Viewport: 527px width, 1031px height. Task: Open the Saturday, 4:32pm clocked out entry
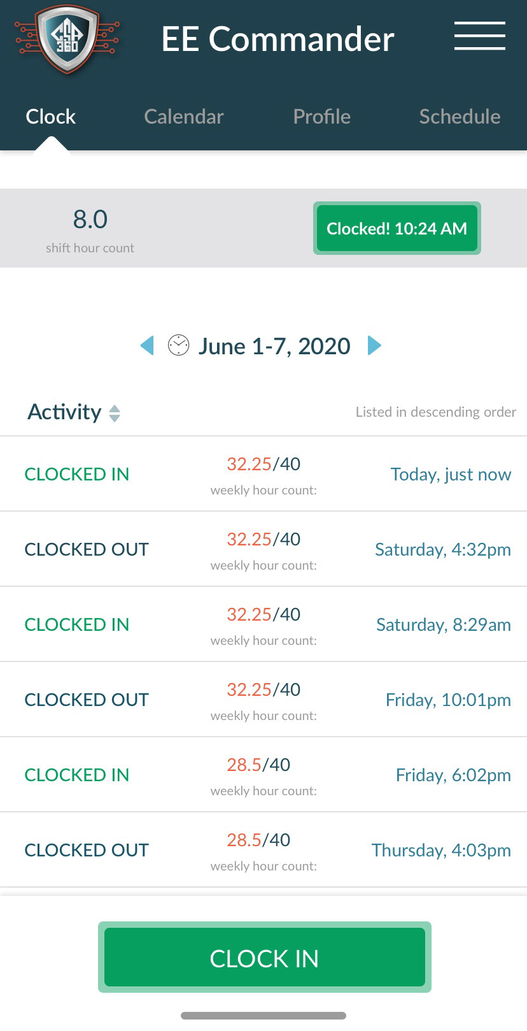tap(263, 549)
